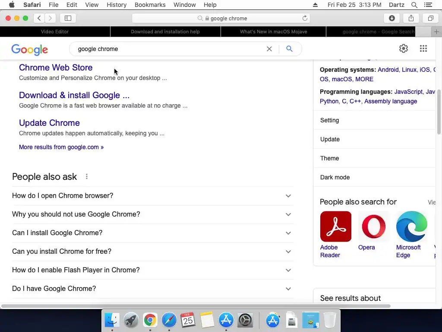Open the History menu
Screen dimensions: 442x332
coord(117,5)
